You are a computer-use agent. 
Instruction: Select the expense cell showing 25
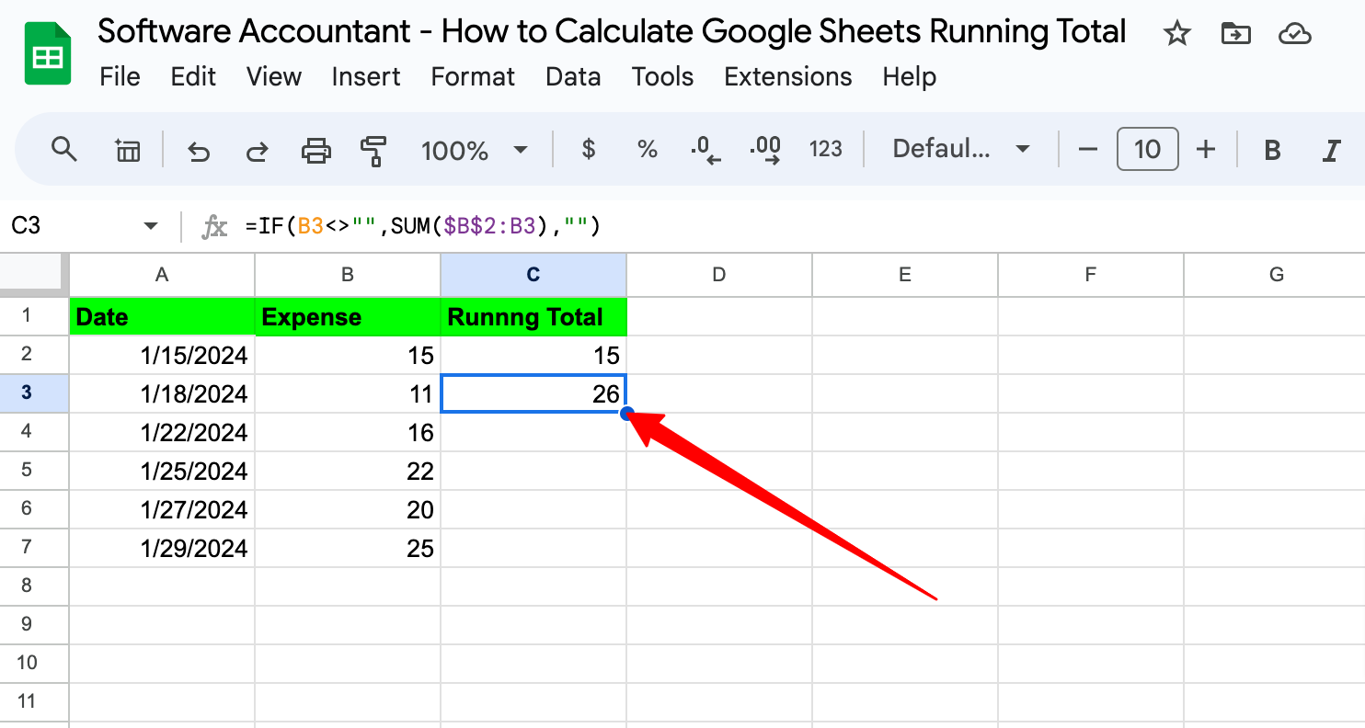click(x=348, y=548)
